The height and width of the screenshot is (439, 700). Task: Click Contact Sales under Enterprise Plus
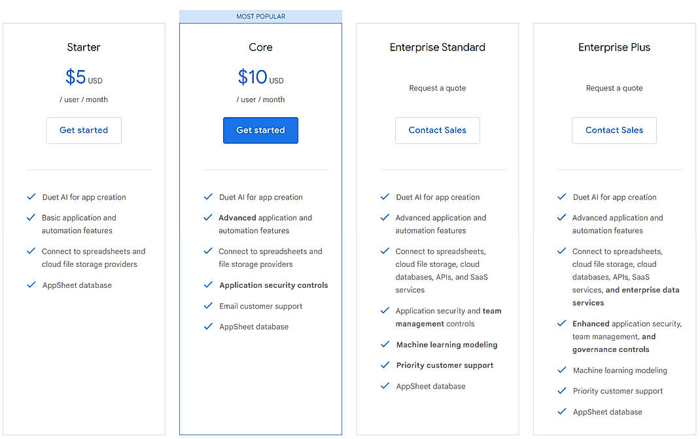coord(614,130)
